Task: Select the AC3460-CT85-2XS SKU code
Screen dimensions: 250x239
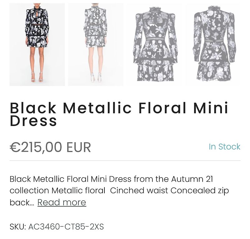Action: click(66, 227)
